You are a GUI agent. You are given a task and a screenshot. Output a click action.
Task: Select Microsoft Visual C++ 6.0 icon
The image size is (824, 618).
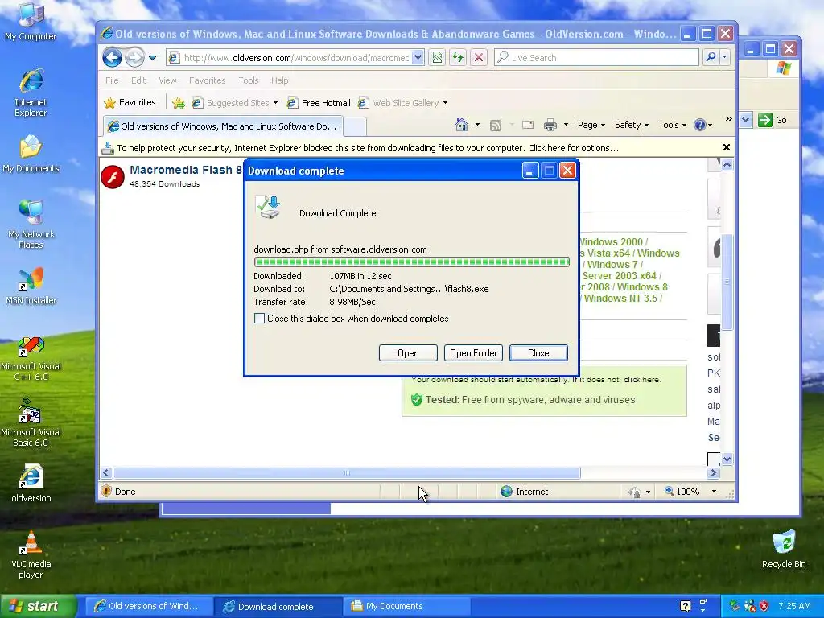point(31,360)
